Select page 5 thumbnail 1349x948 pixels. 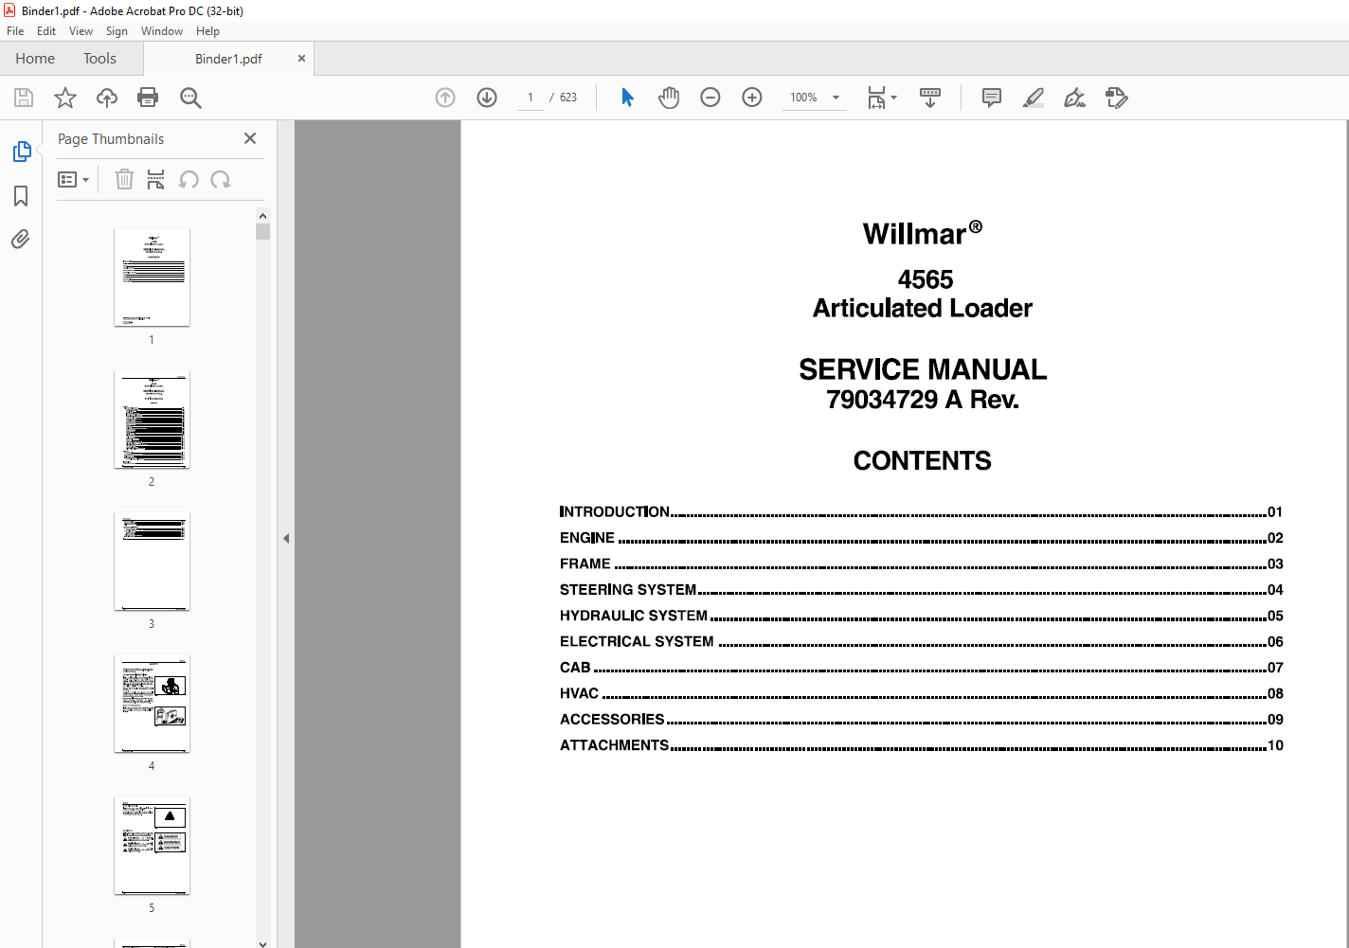[x=152, y=846]
